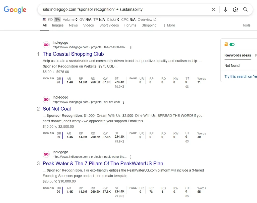Viewport: 257px width, 203px height.
Task: Click RP 78 value in Peak Water page metrics
Action: click(151, 192)
